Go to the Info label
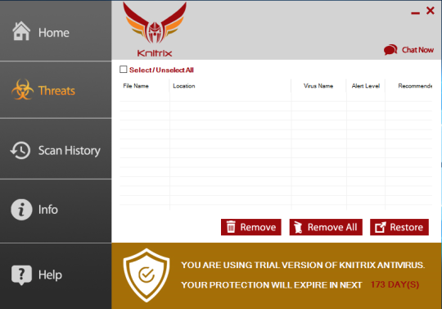Viewport: 442px width, 309px height. [x=48, y=210]
